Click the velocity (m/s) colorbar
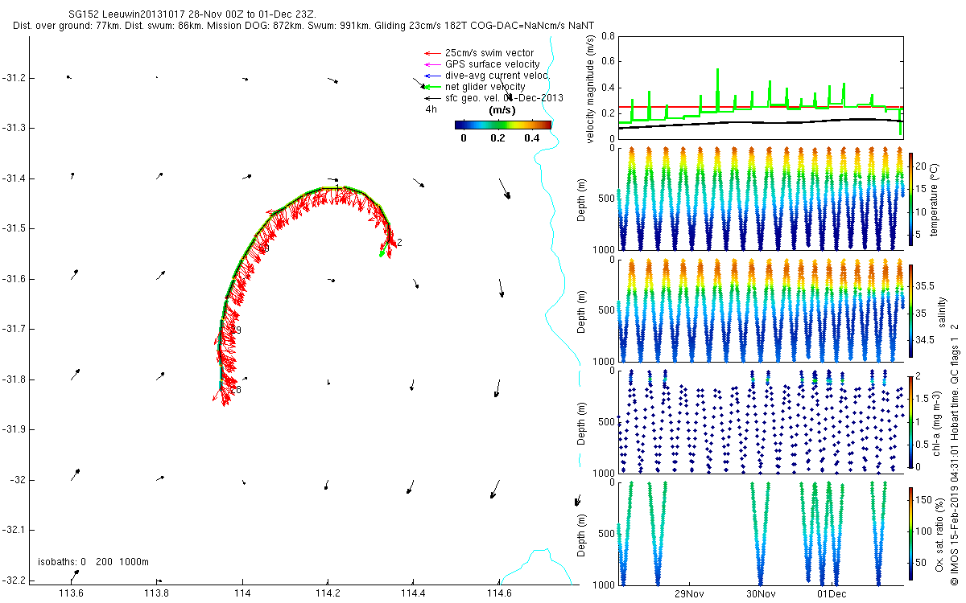Image resolution: width=966 pixels, height=603 pixels. (x=503, y=125)
